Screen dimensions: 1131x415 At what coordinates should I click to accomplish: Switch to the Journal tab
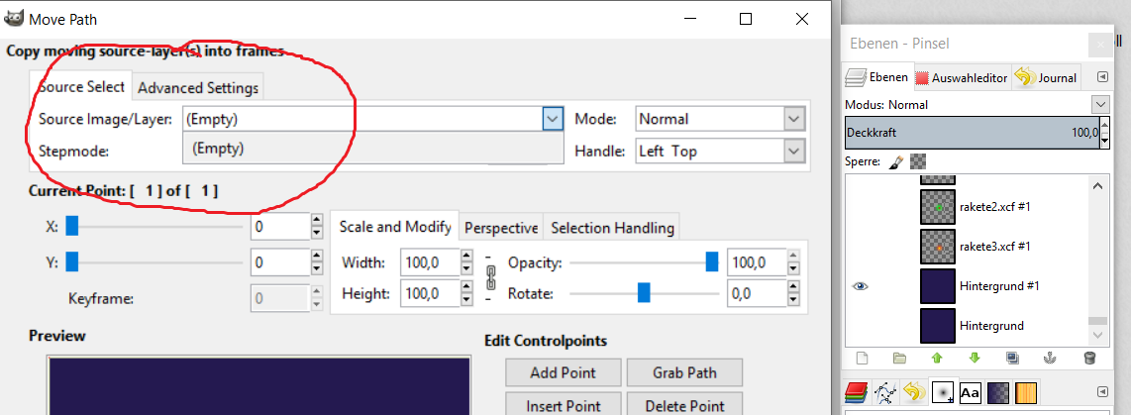point(1046,78)
